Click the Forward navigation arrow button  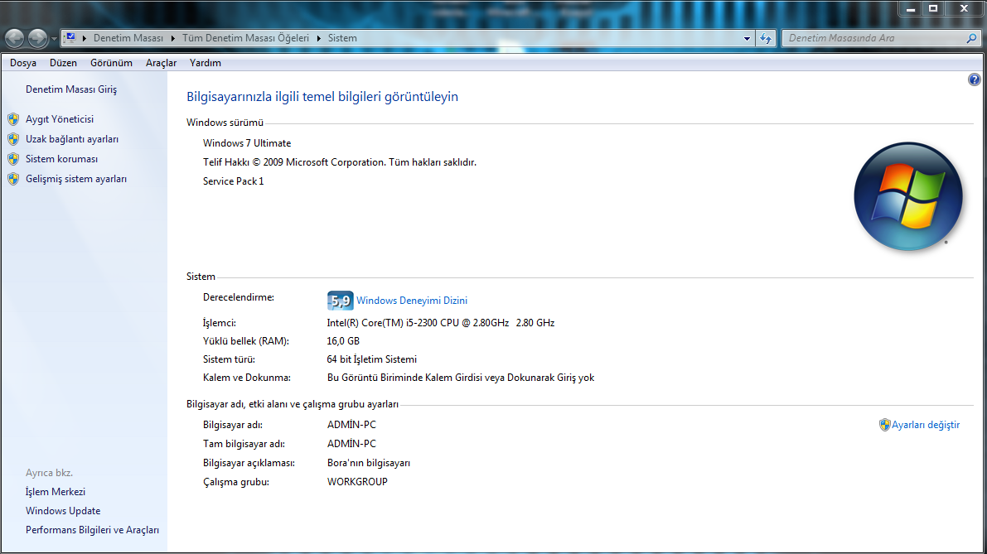pyautogui.click(x=37, y=38)
